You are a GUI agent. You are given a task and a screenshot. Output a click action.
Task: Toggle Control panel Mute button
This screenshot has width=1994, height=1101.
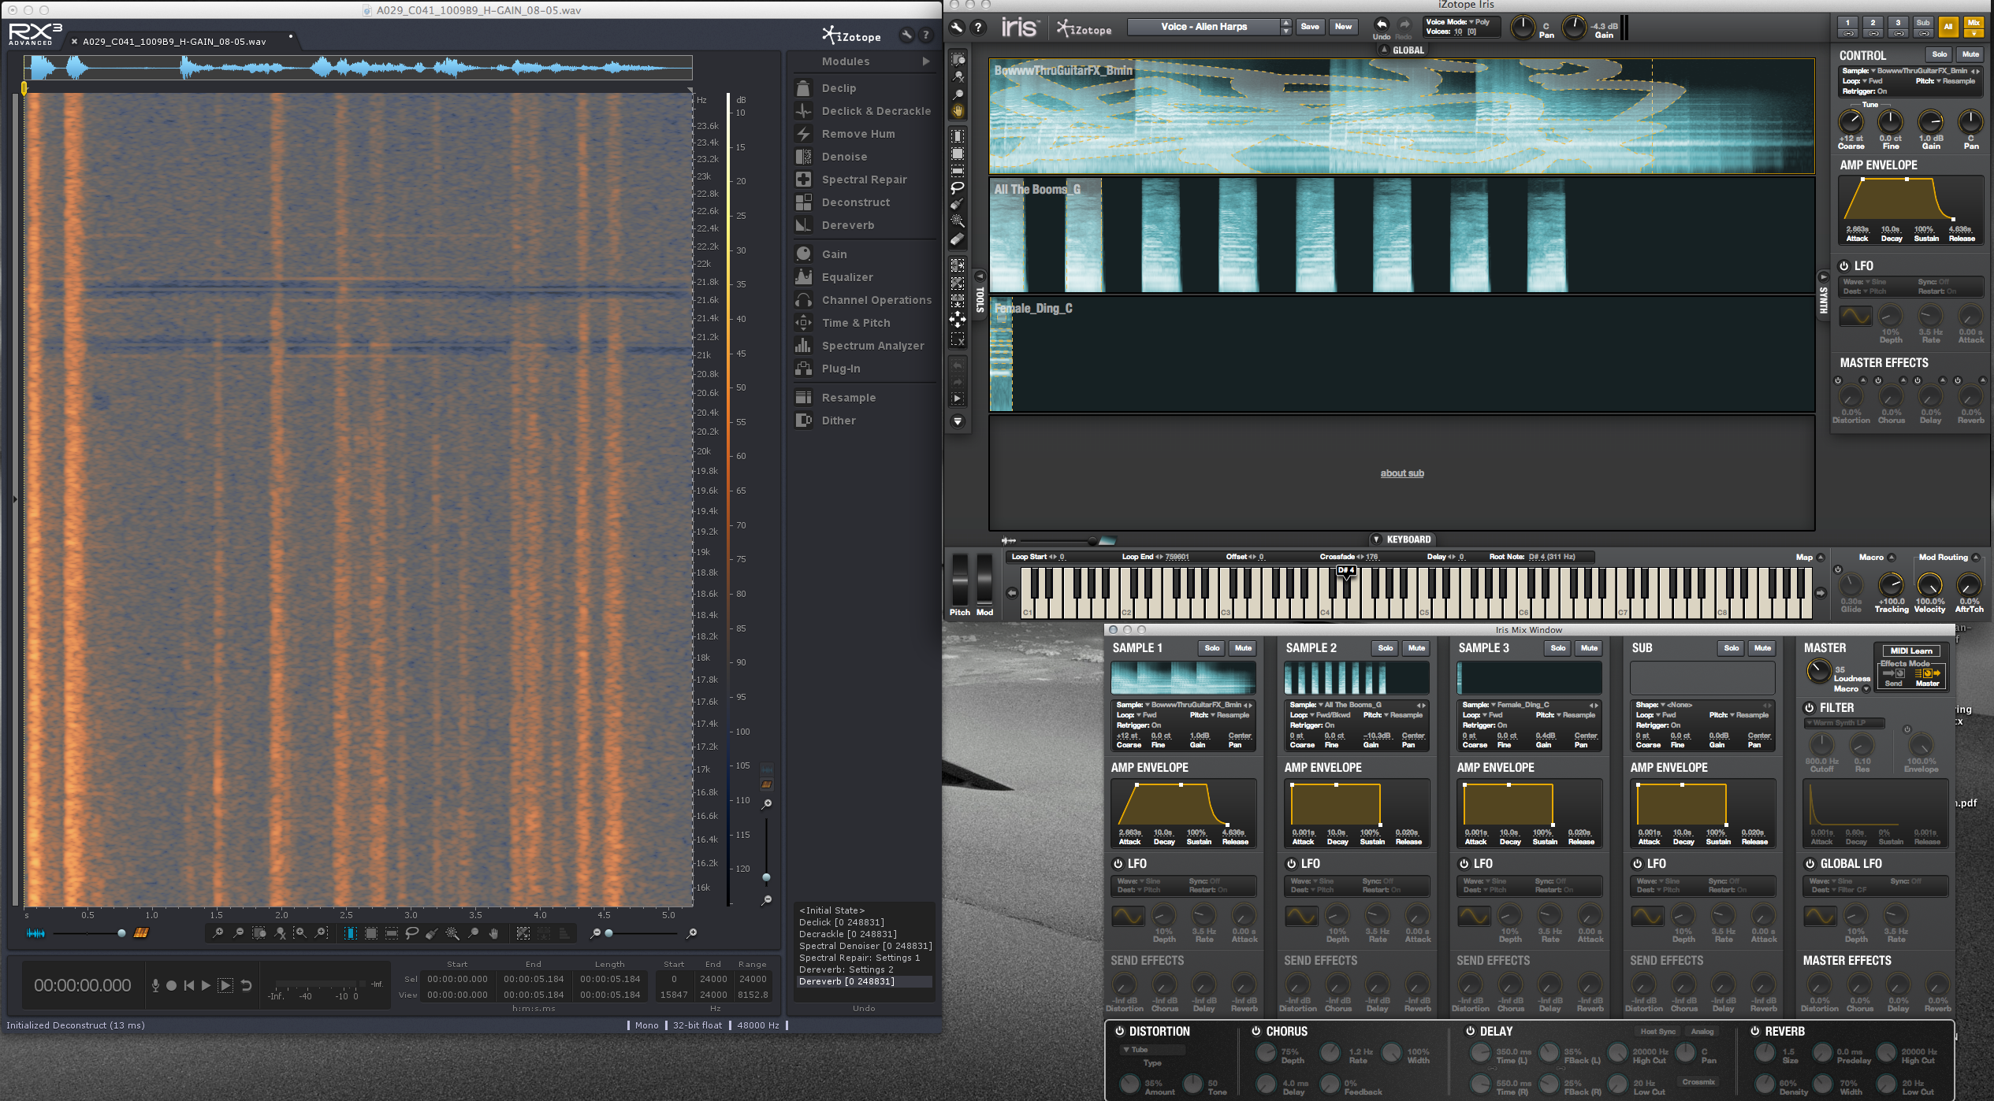1970,54
